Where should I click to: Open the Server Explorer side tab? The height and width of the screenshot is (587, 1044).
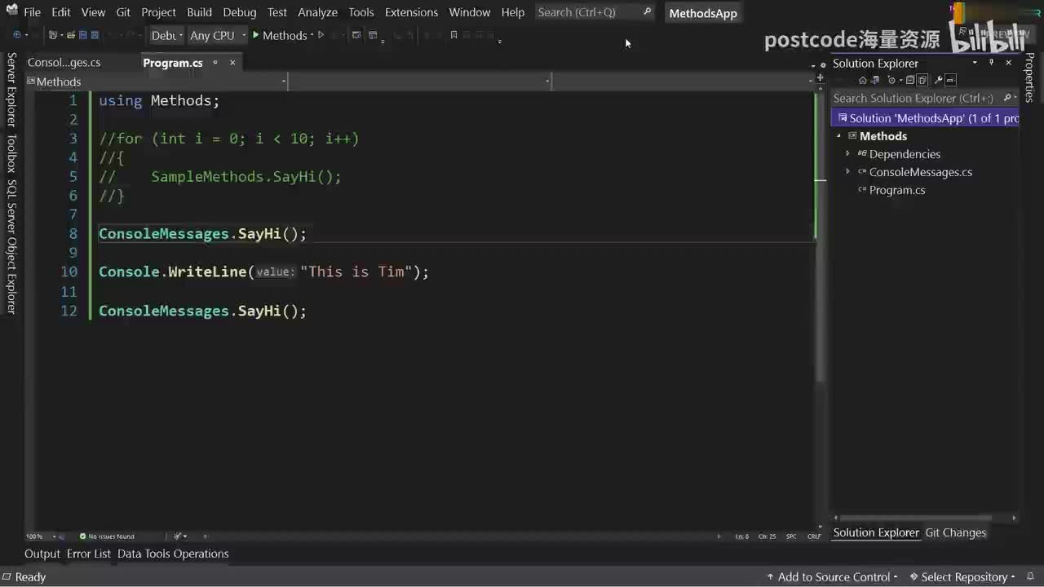coord(11,90)
